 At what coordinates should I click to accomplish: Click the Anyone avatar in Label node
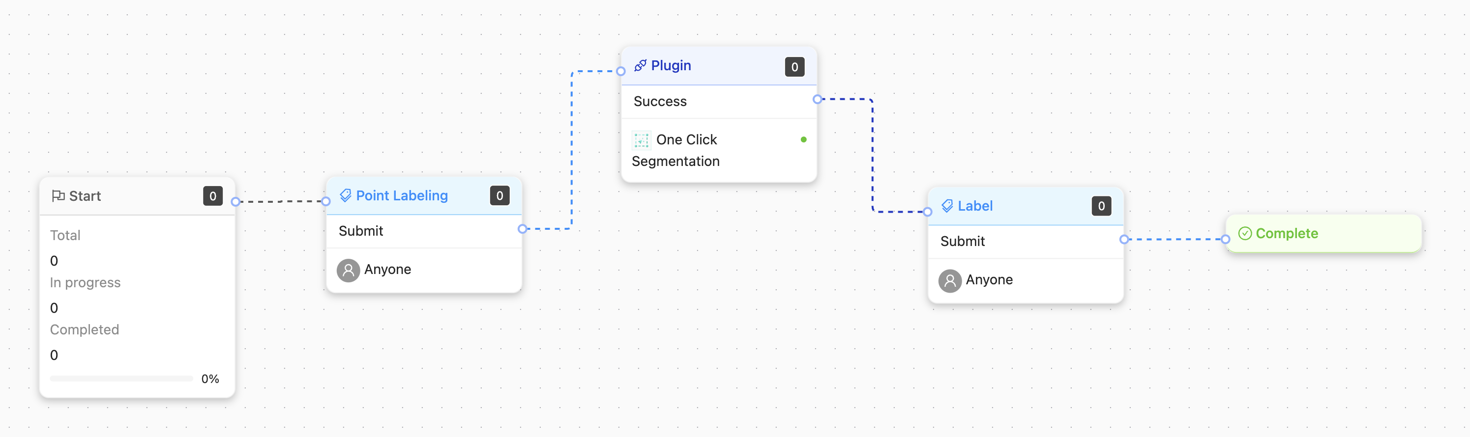point(949,280)
